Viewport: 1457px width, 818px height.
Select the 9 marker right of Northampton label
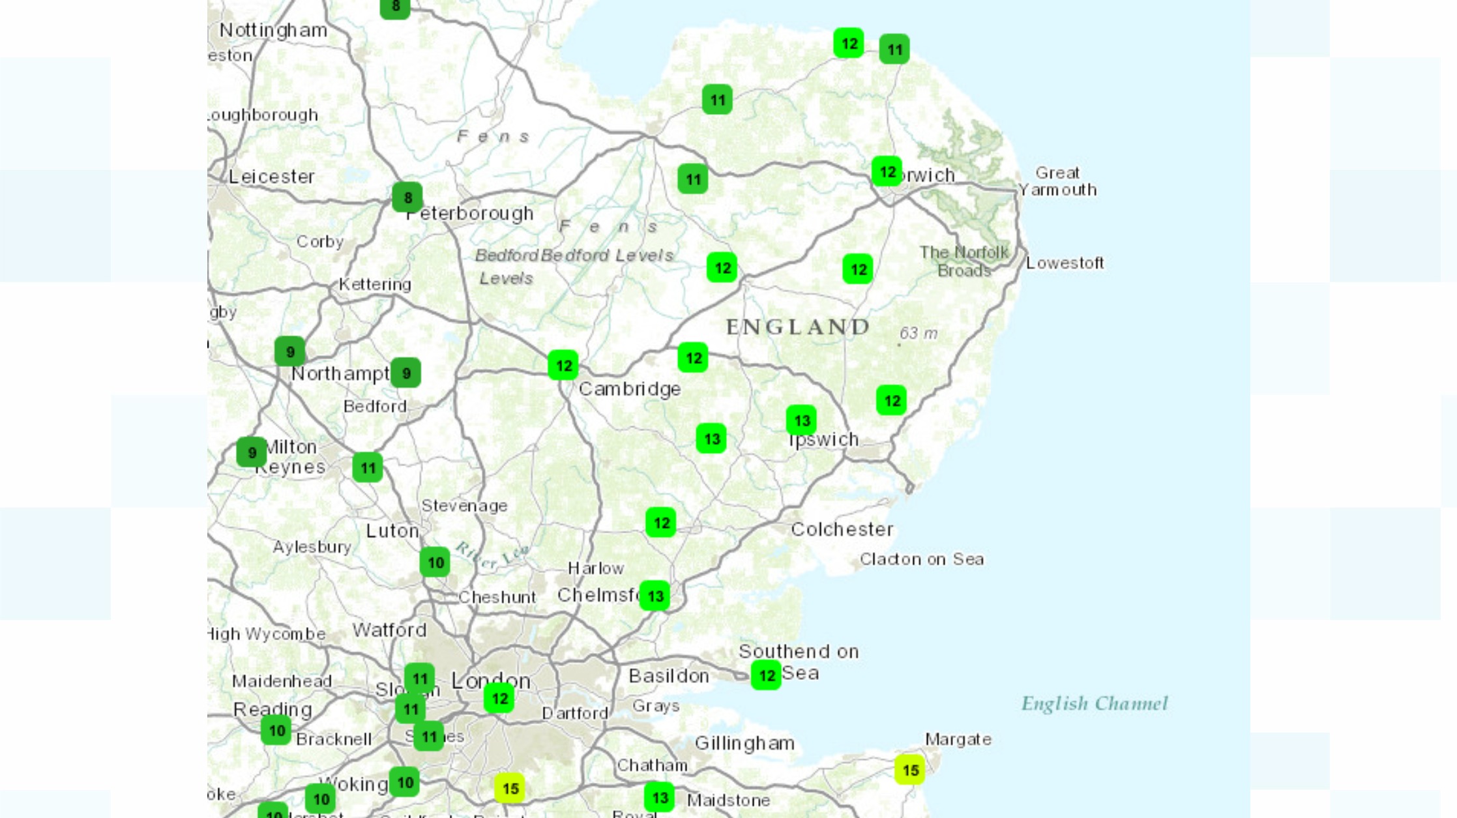point(406,373)
